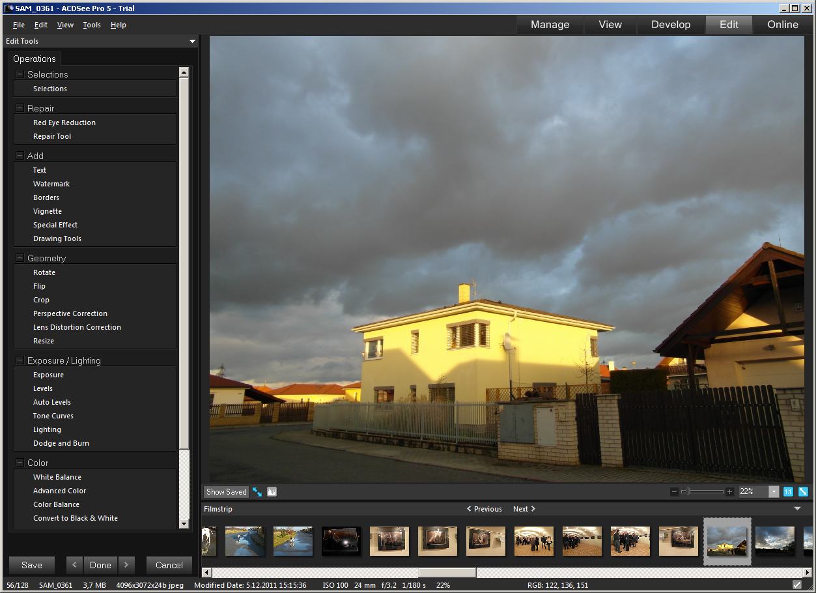Switch to the Develop mode tab
Viewport: 816px width, 593px height.
coord(670,25)
